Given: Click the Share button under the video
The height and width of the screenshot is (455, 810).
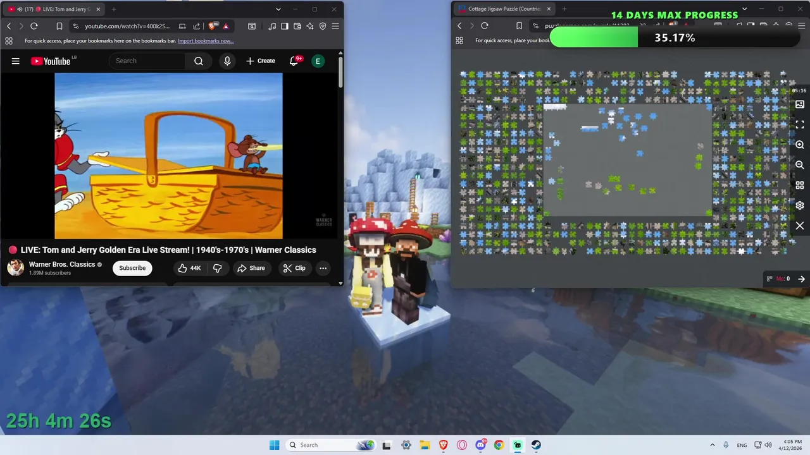Looking at the screenshot, I should click(251, 268).
